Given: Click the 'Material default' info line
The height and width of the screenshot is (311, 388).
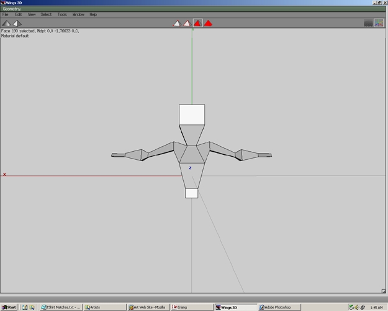Looking at the screenshot, I should click(15, 36).
